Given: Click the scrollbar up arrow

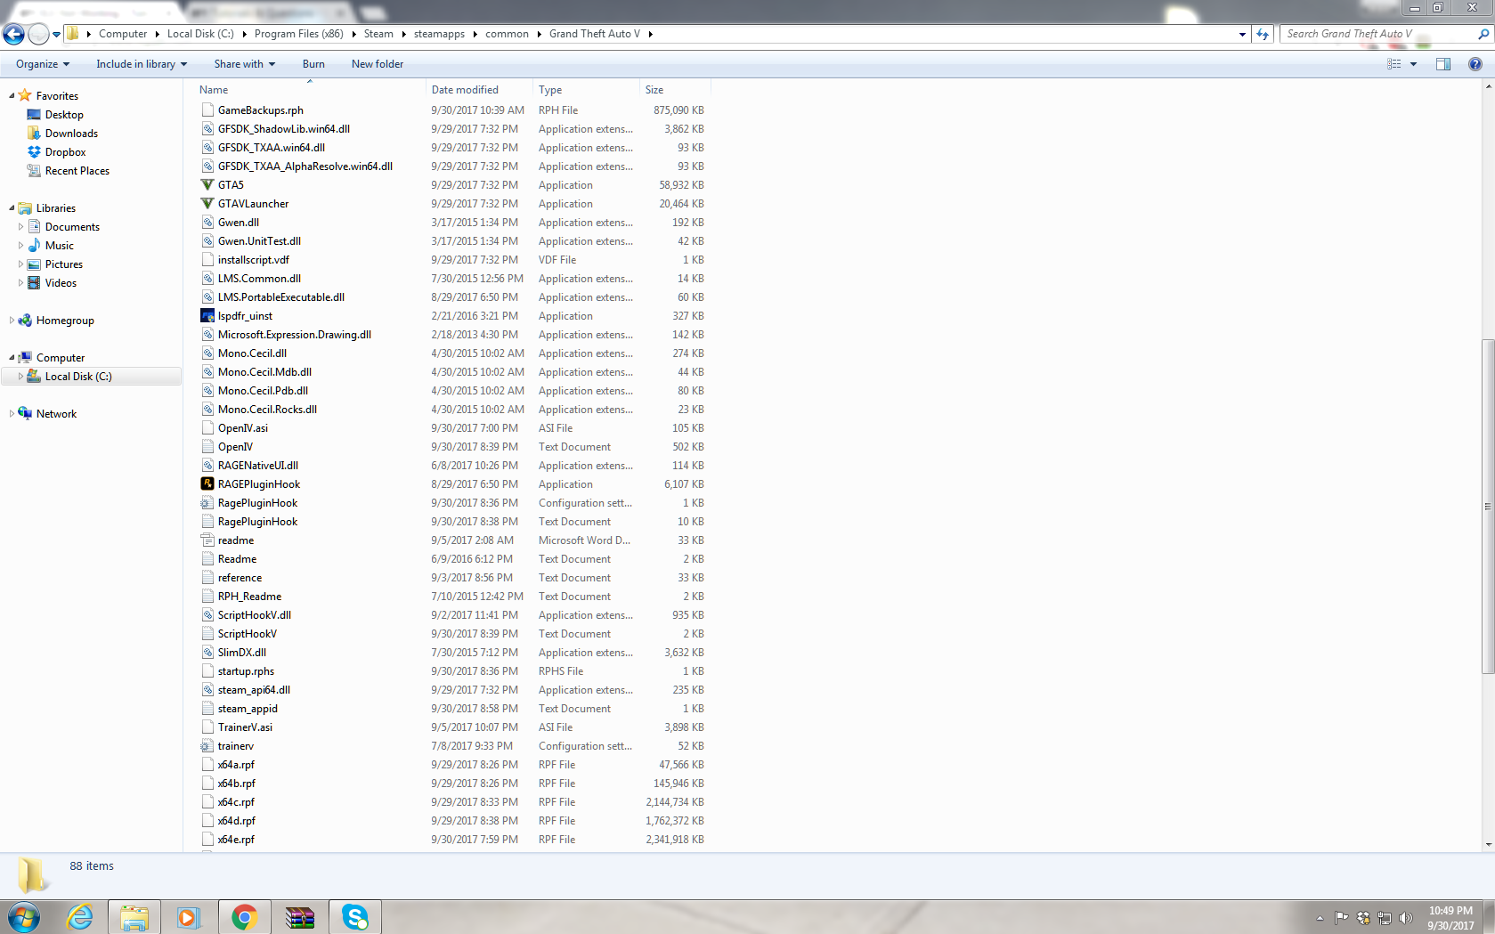Looking at the screenshot, I should (1488, 86).
